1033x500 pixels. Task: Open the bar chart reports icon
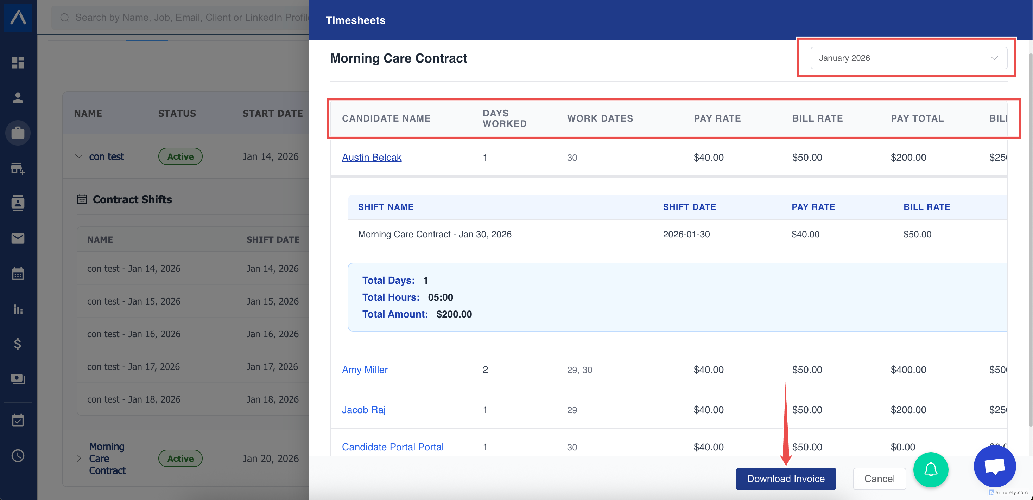pos(18,309)
